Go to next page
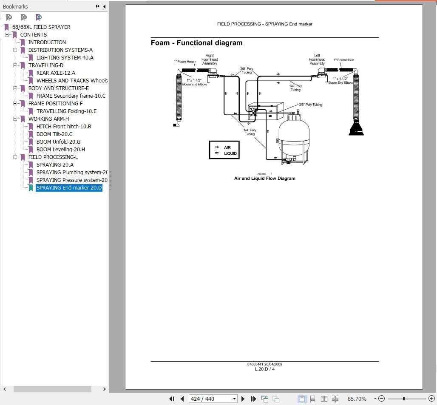 243,399
